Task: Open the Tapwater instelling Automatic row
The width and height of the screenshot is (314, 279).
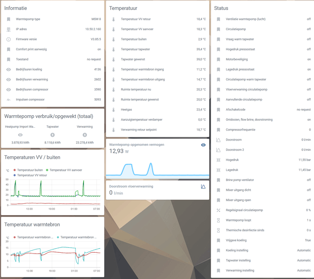Action: coord(263,261)
